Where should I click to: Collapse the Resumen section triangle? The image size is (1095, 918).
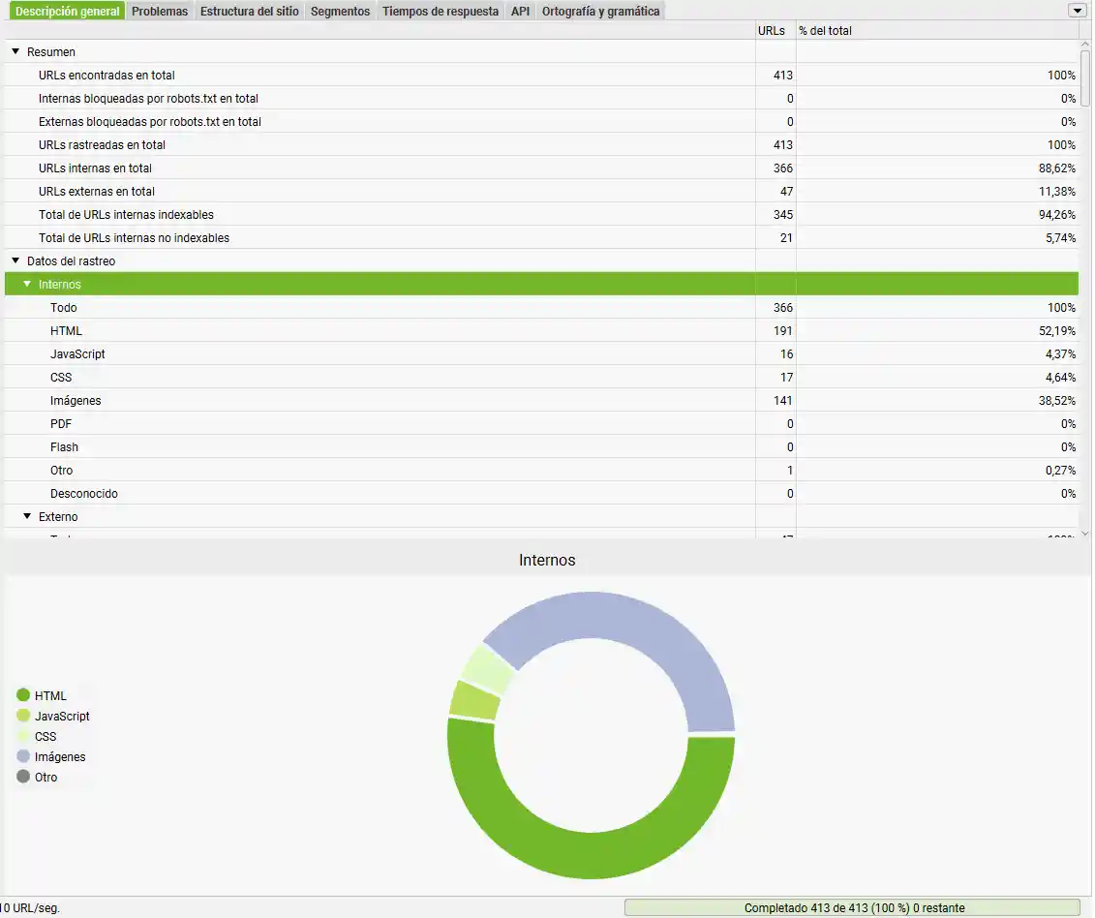[15, 51]
